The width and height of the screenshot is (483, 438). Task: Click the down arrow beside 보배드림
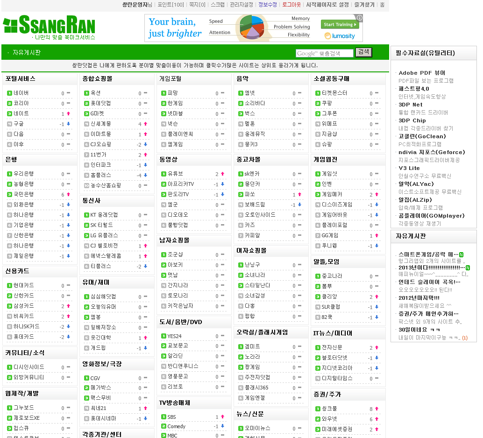299,205
